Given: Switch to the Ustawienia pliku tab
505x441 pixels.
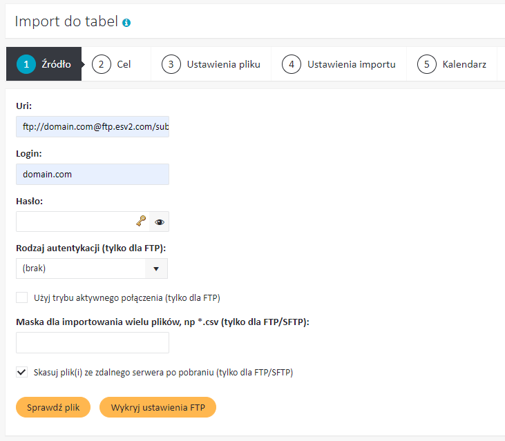Looking at the screenshot, I should (211, 64).
